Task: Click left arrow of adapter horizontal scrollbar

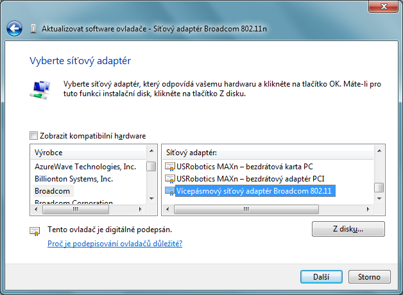Action: click(x=167, y=209)
